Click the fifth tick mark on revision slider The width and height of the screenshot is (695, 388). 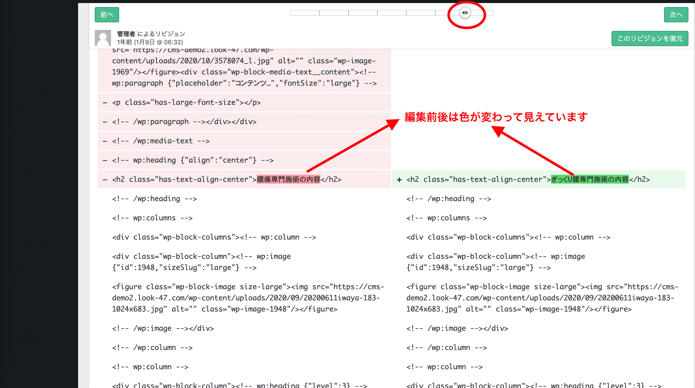click(x=435, y=13)
